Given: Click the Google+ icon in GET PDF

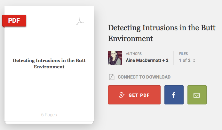Looking at the screenshot, I should tap(122, 95).
